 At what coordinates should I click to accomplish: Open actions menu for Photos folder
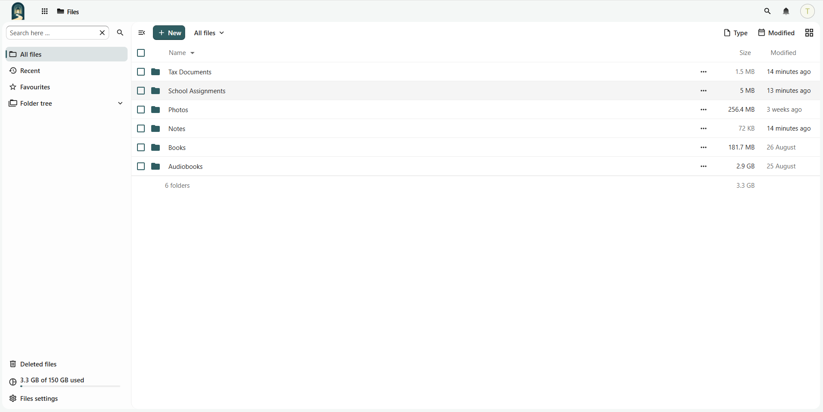[x=704, y=110]
